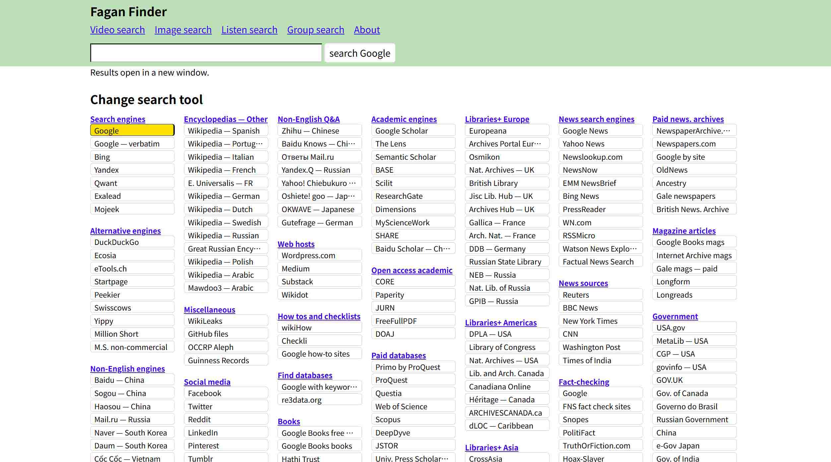Choose the "Google — verbatim" tool
This screenshot has width=831, height=462.
tap(132, 144)
